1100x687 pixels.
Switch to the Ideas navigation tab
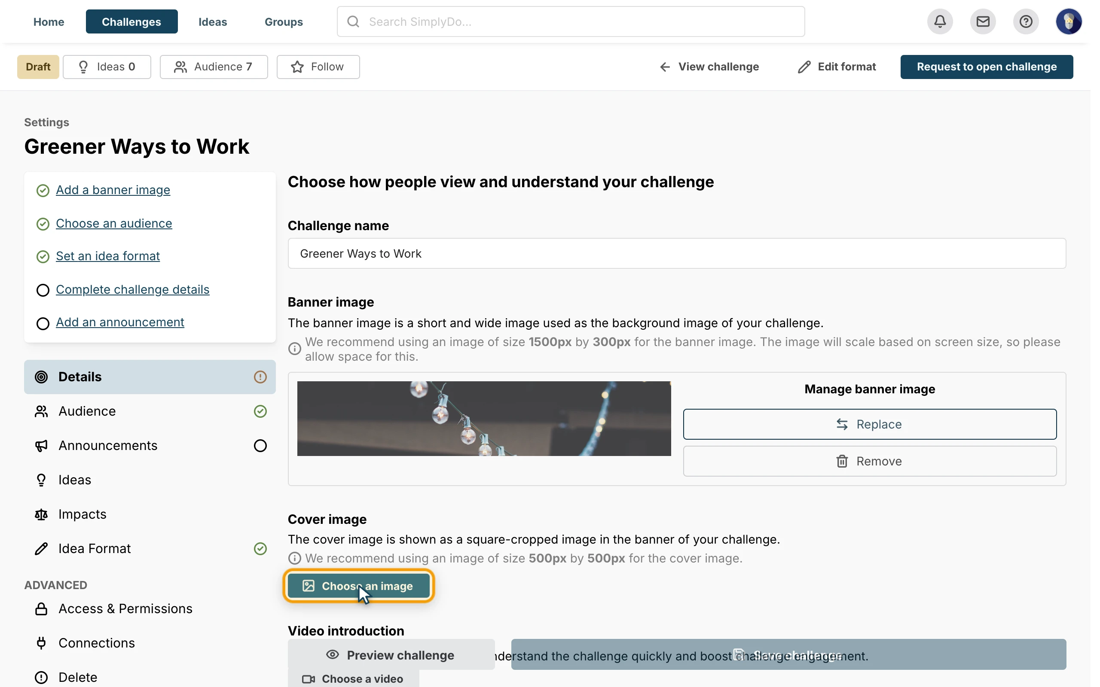[213, 21]
